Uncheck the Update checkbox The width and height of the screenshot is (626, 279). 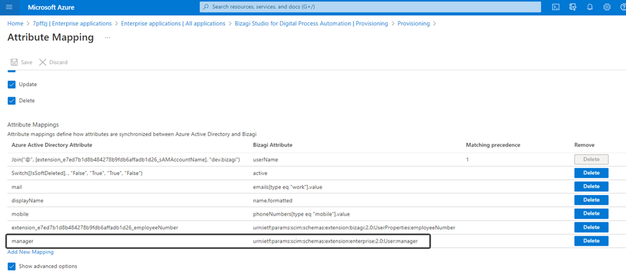pyautogui.click(x=11, y=85)
